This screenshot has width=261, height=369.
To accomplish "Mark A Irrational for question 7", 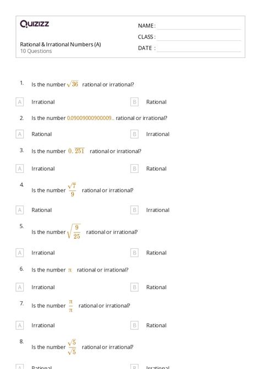I will click(19, 325).
